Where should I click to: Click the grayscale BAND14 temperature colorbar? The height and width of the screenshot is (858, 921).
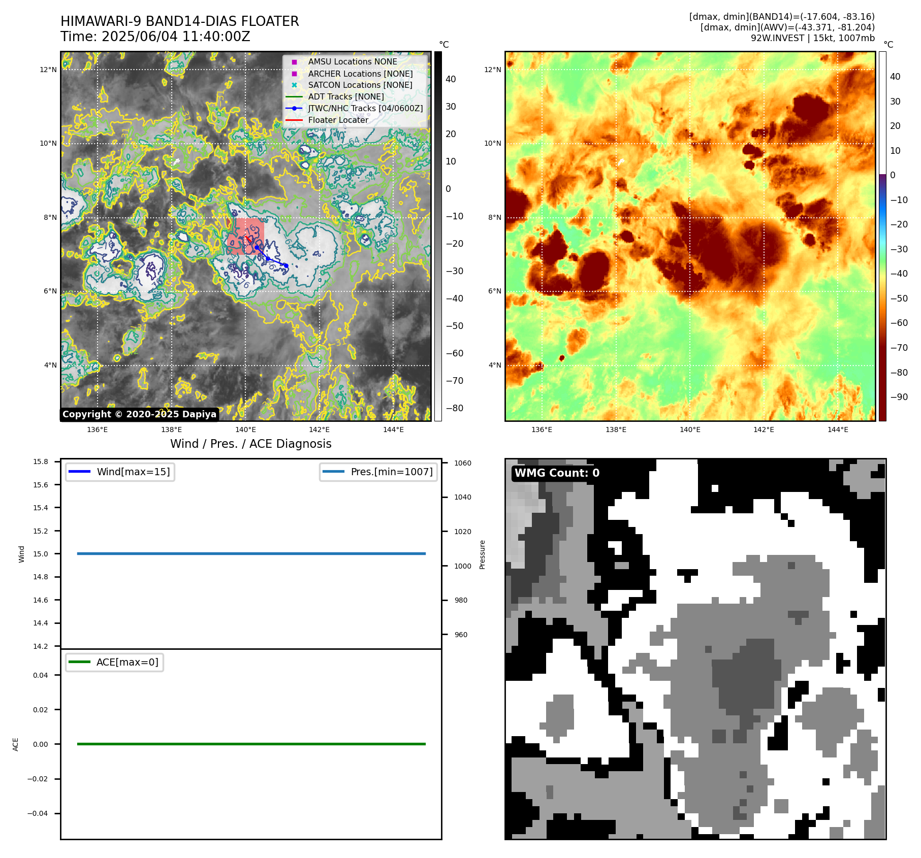[x=438, y=236]
